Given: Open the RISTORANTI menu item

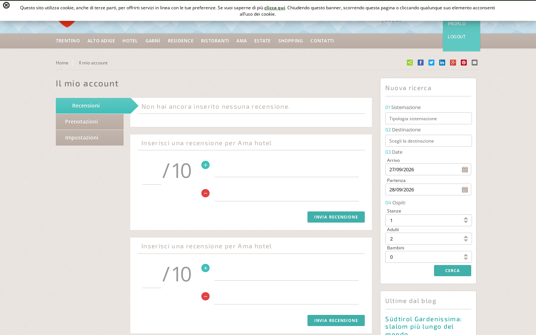Looking at the screenshot, I should point(215,41).
